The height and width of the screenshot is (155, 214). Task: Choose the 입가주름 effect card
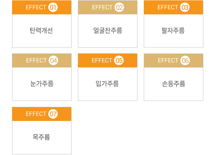(108, 77)
